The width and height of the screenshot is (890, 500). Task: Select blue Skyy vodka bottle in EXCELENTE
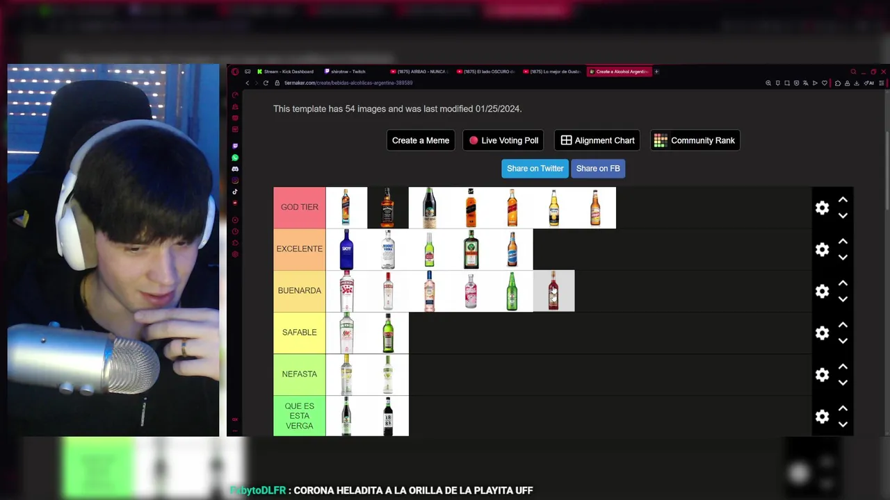pyautogui.click(x=346, y=249)
